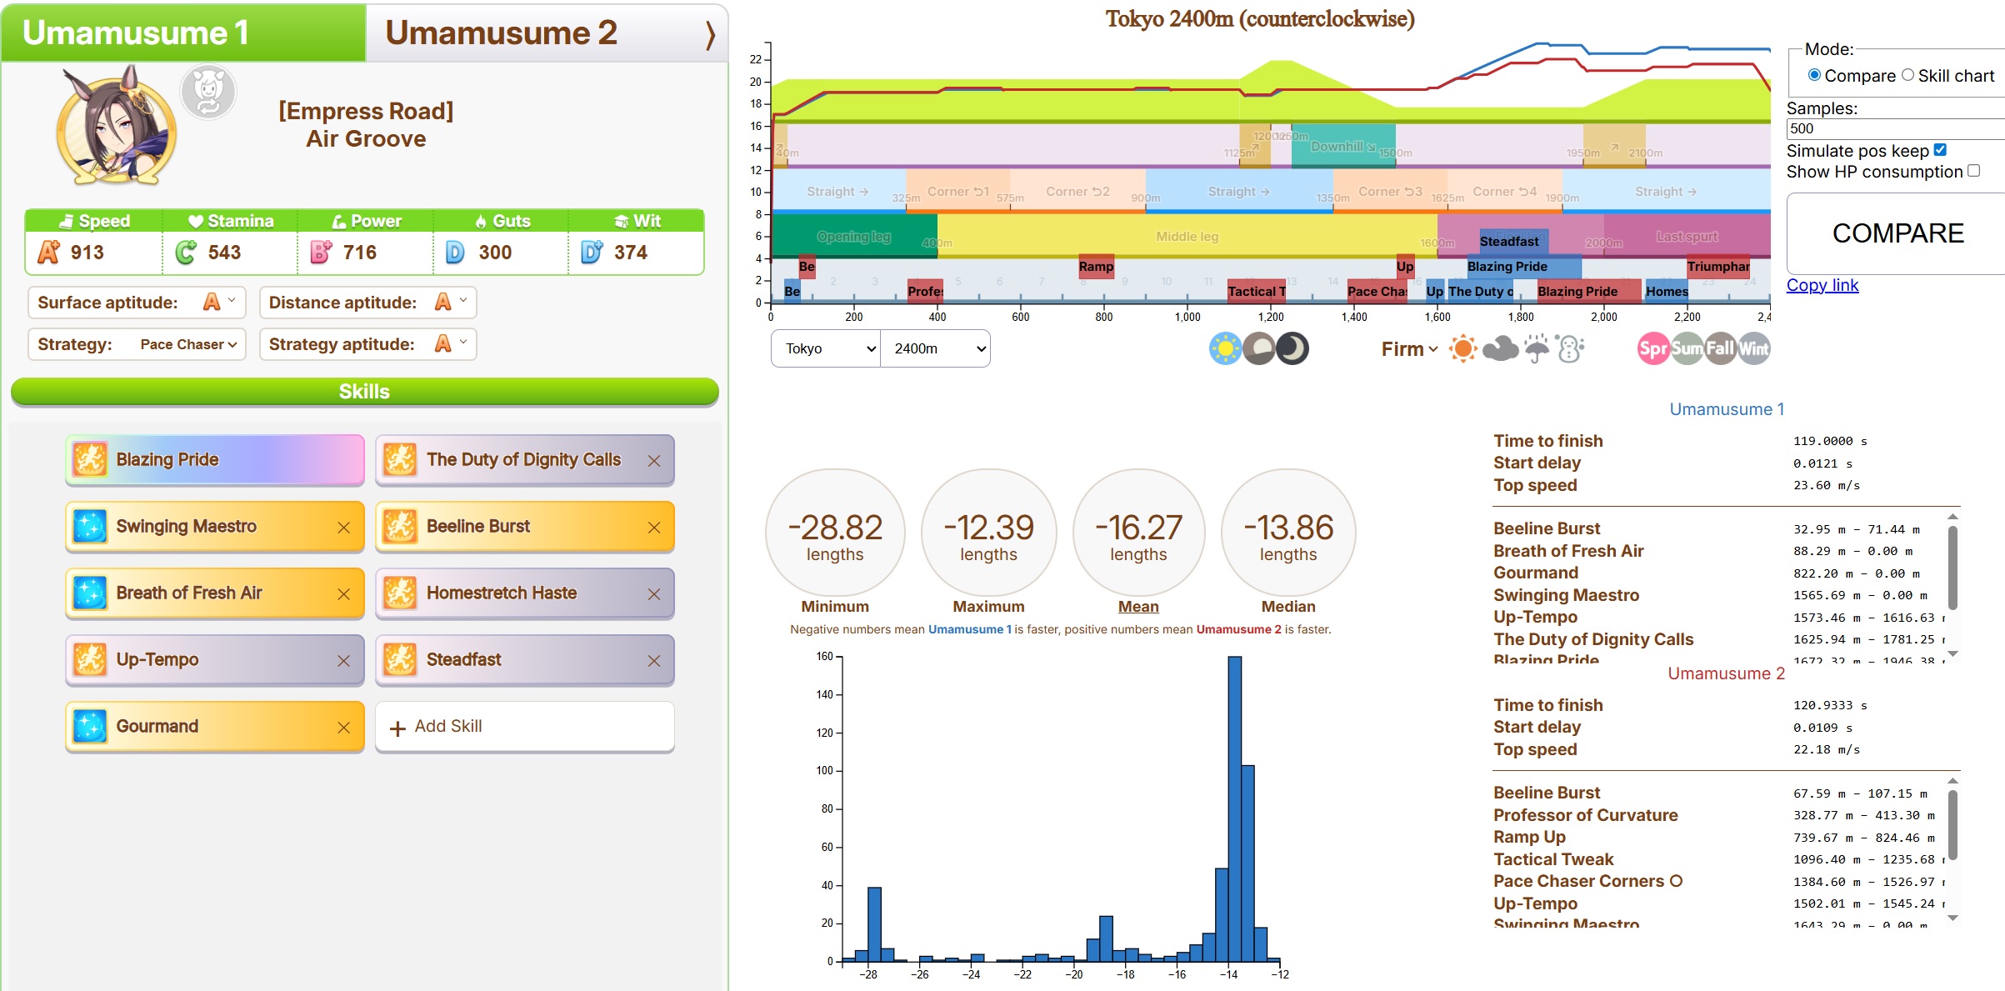
Task: Click the Gourmand skill icon
Action: click(x=90, y=726)
